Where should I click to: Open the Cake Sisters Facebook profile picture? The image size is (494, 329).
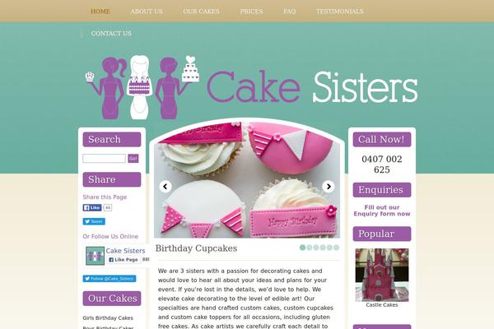tap(95, 256)
